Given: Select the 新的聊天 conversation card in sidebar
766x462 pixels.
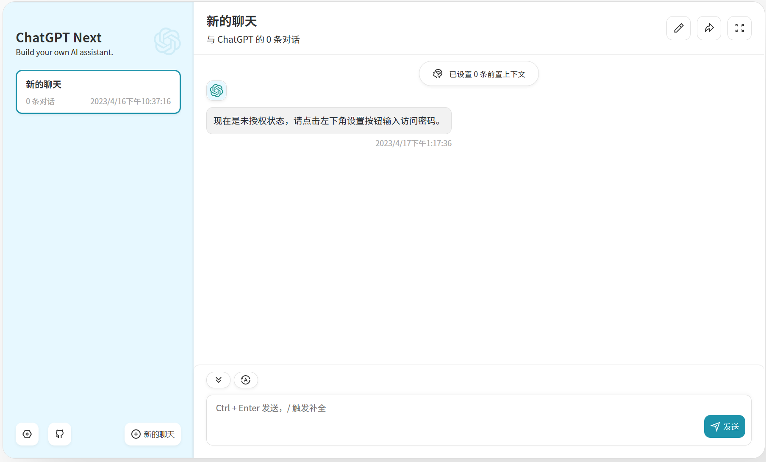Looking at the screenshot, I should [98, 92].
